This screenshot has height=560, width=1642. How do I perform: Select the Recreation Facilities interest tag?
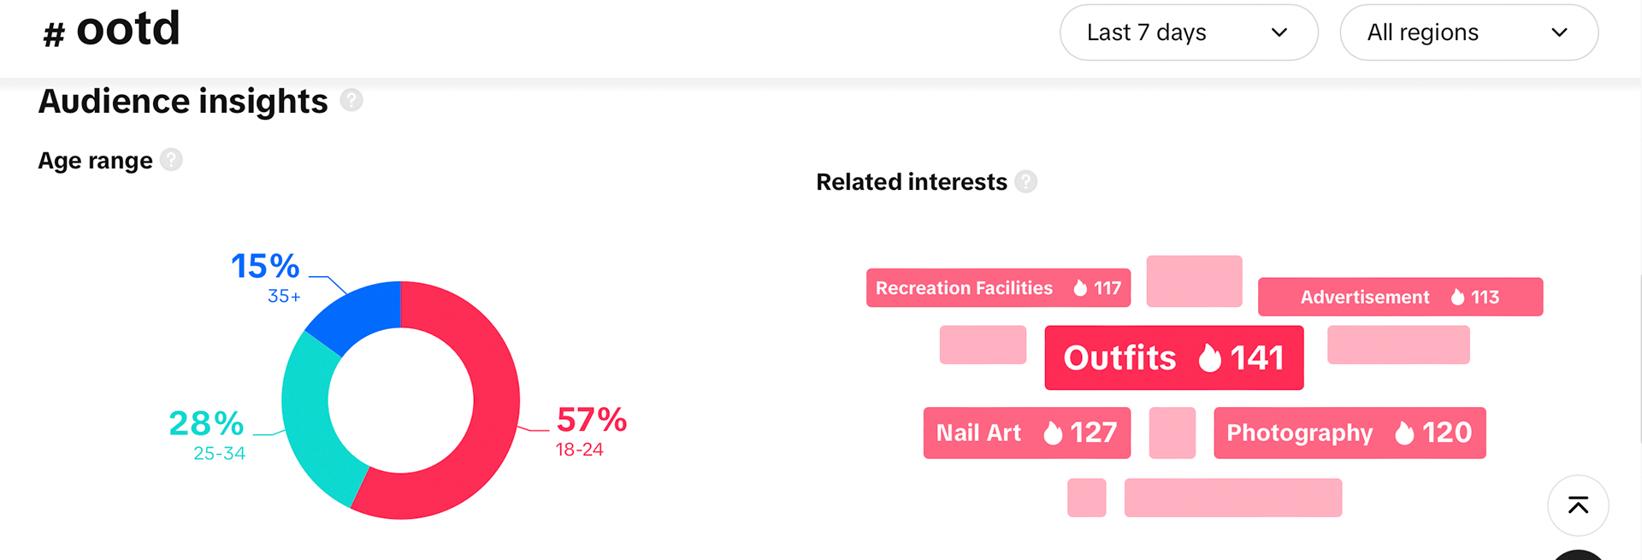964,288
